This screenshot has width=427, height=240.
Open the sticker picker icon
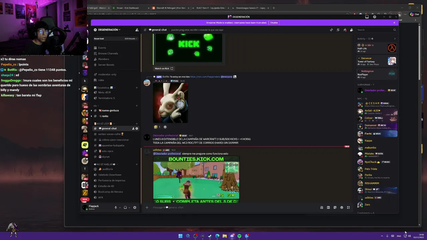335,207
